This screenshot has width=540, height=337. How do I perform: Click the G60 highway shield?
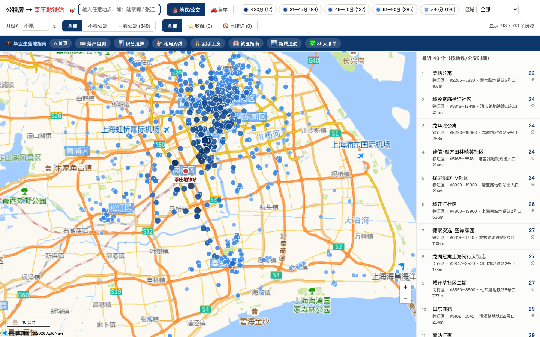[x=23, y=295]
